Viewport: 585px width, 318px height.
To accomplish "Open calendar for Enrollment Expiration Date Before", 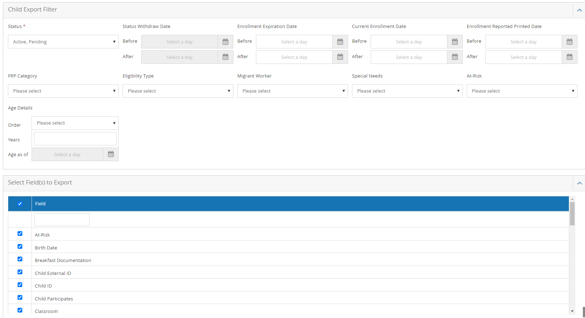I will pyautogui.click(x=340, y=42).
